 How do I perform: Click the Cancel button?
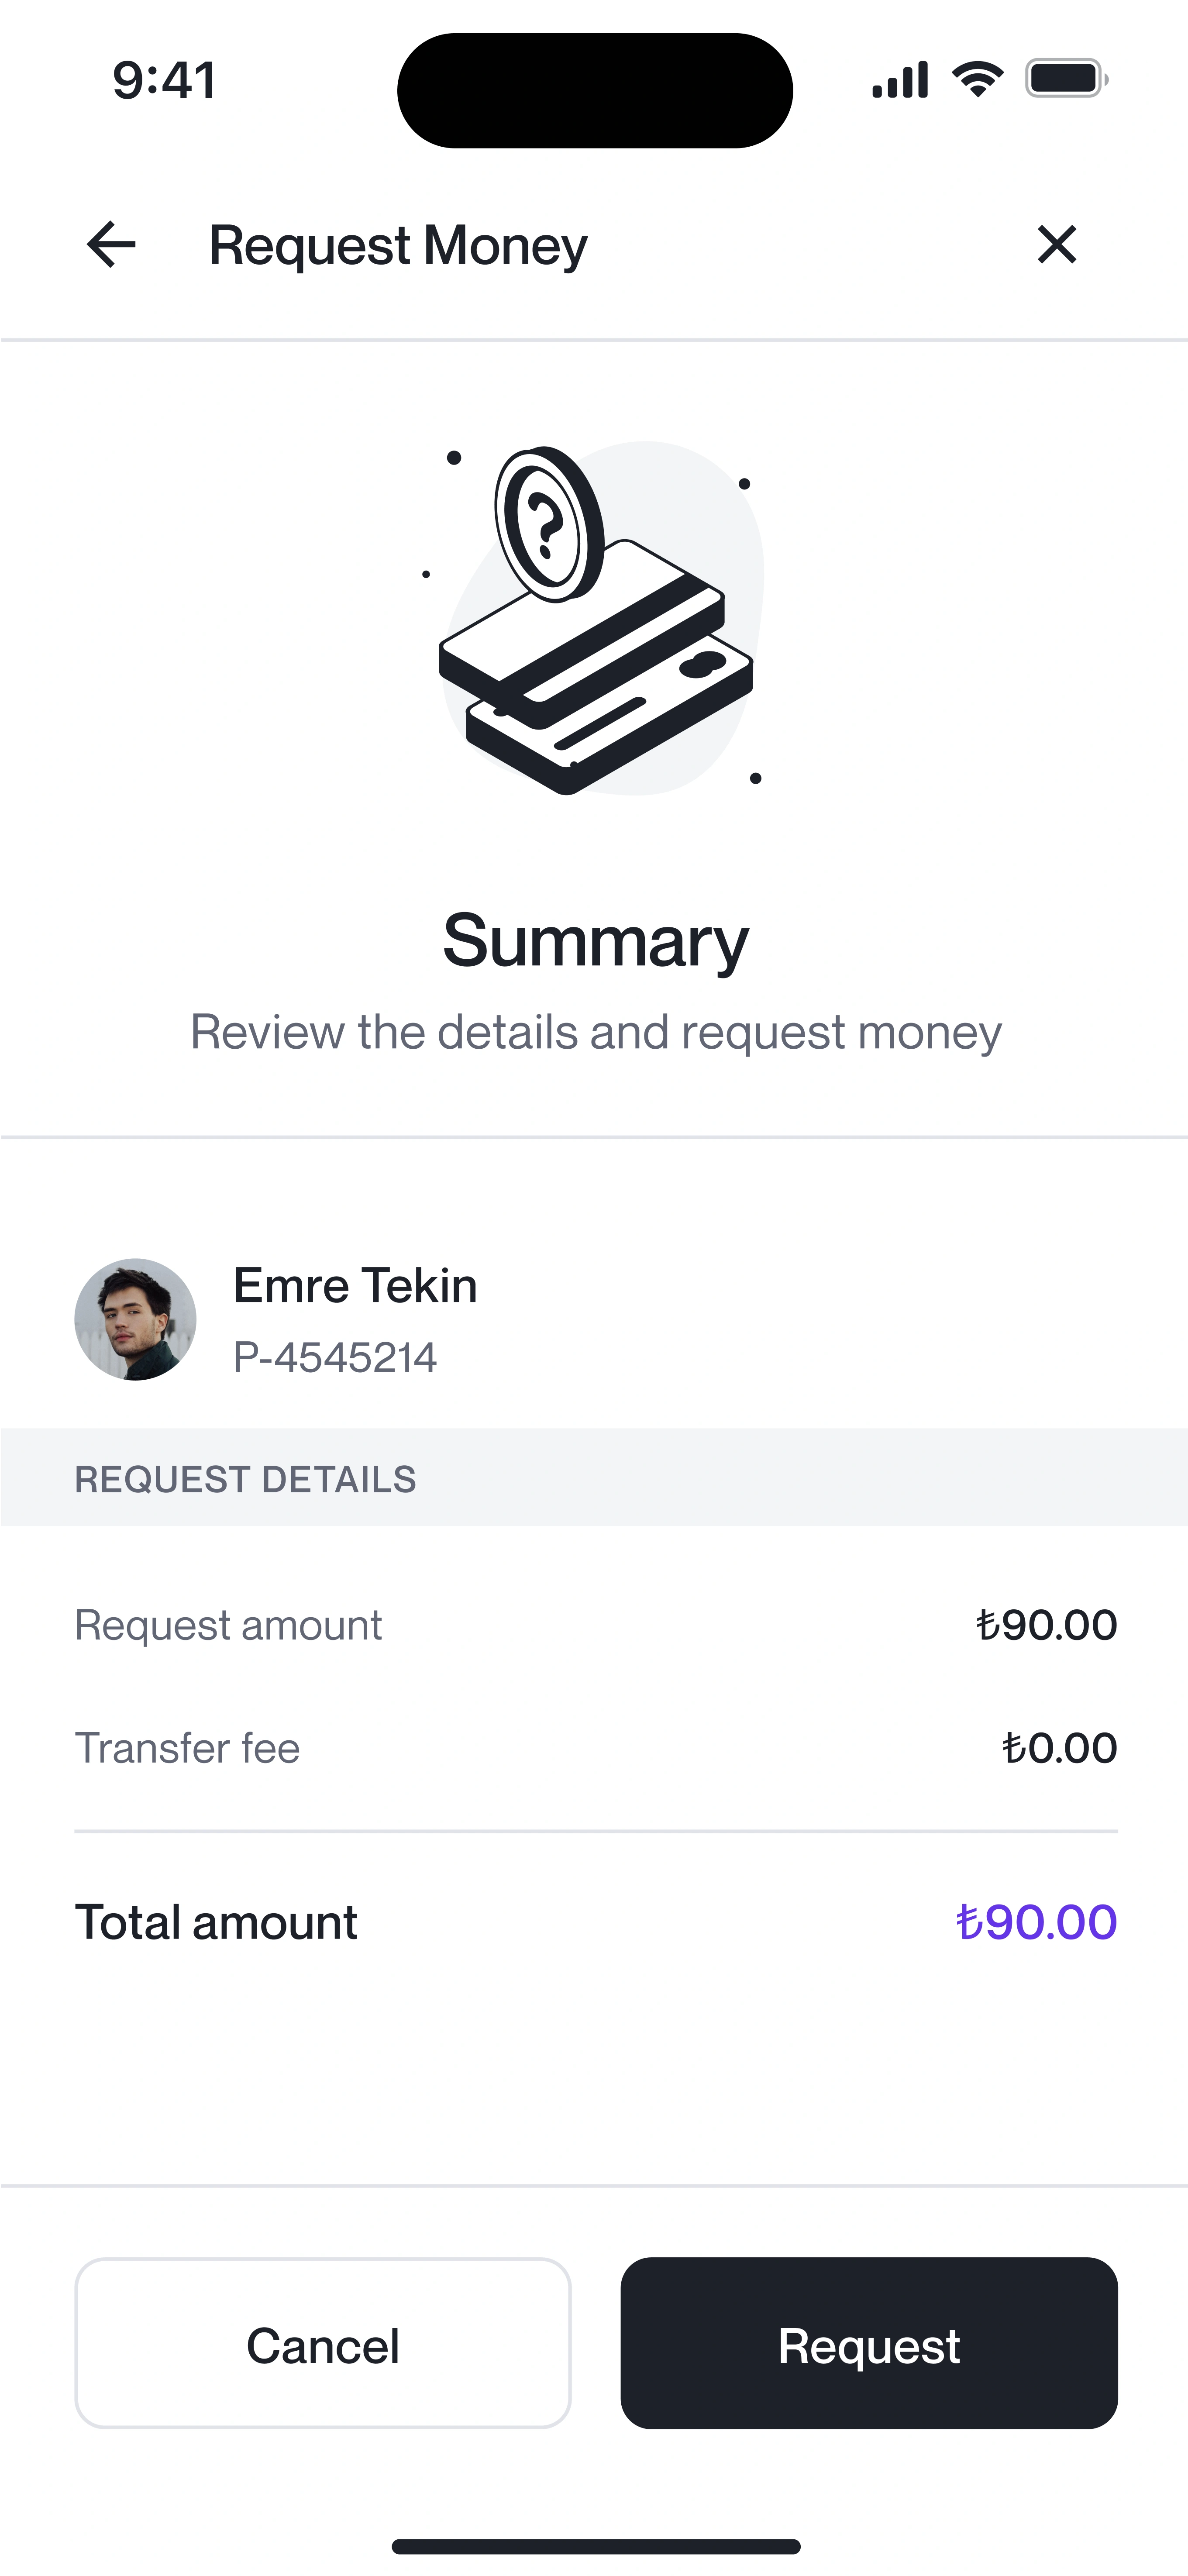323,2343
